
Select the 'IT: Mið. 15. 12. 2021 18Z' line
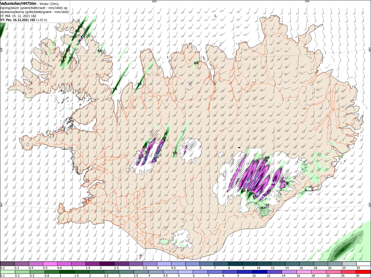click(x=19, y=16)
